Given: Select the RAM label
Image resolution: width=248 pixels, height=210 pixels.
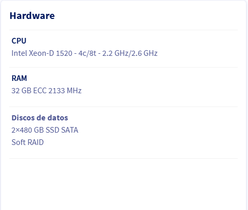Looking at the screenshot, I should point(19,78).
